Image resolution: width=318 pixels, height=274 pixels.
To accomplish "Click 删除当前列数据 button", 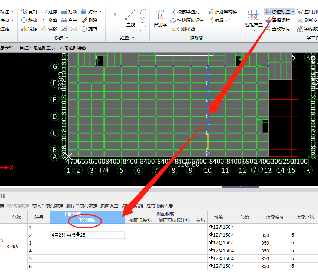I will click(x=82, y=206).
